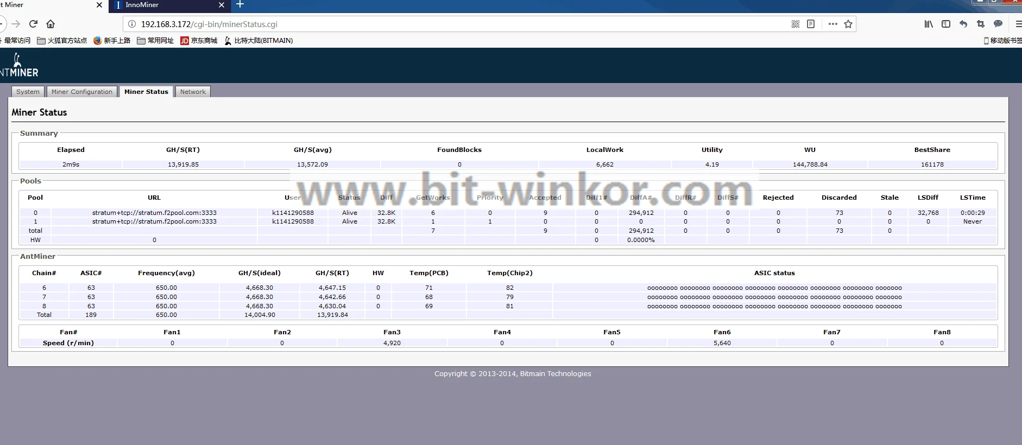Viewport: 1022px width, 445px height.
Task: Open the Firefox hamburger menu
Action: point(1018,24)
